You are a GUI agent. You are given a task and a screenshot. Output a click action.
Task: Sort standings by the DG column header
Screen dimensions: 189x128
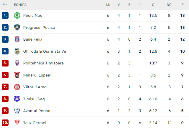pos(169,5)
